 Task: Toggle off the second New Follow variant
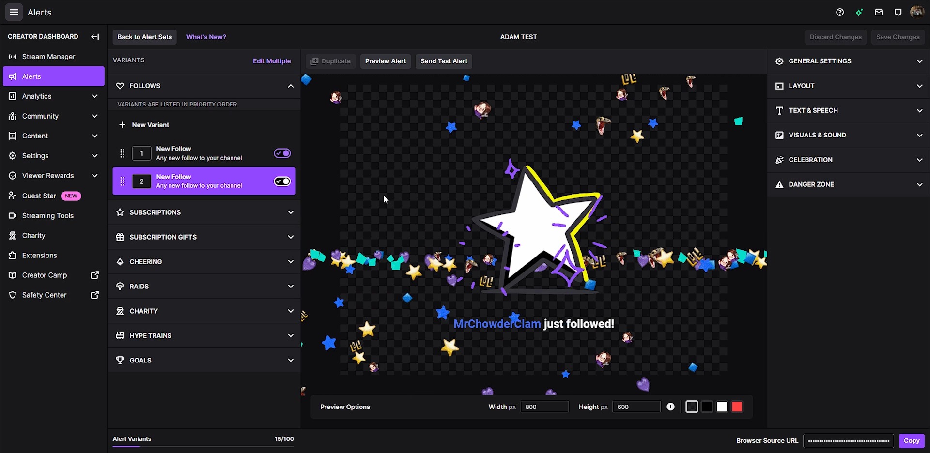pyautogui.click(x=282, y=181)
